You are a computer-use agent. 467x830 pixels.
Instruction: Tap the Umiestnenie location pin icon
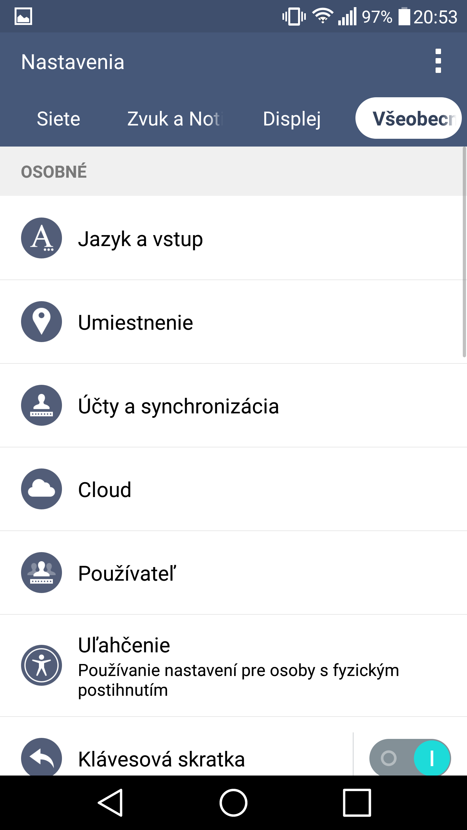(42, 322)
